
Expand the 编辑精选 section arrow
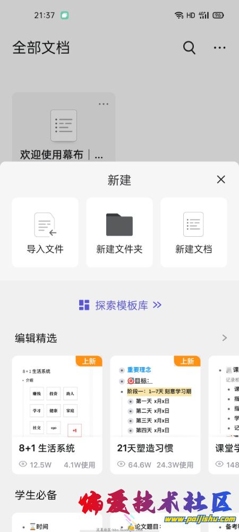[x=225, y=338]
